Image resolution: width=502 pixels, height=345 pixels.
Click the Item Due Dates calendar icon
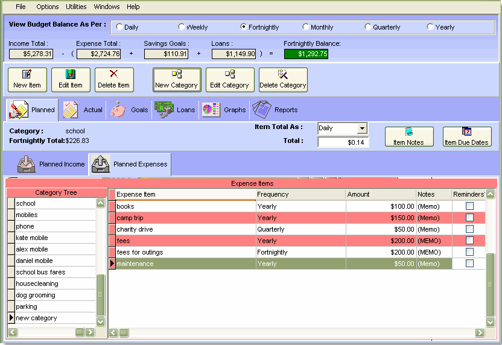pyautogui.click(x=466, y=131)
